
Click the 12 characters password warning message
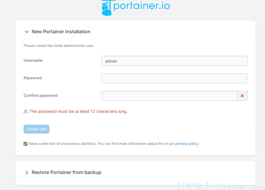78,112
